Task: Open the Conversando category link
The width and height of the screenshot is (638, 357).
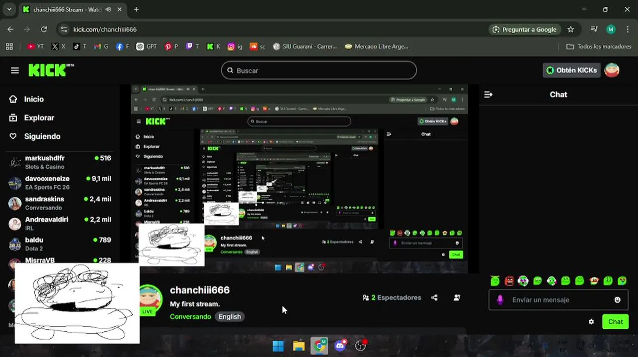Action: point(190,316)
